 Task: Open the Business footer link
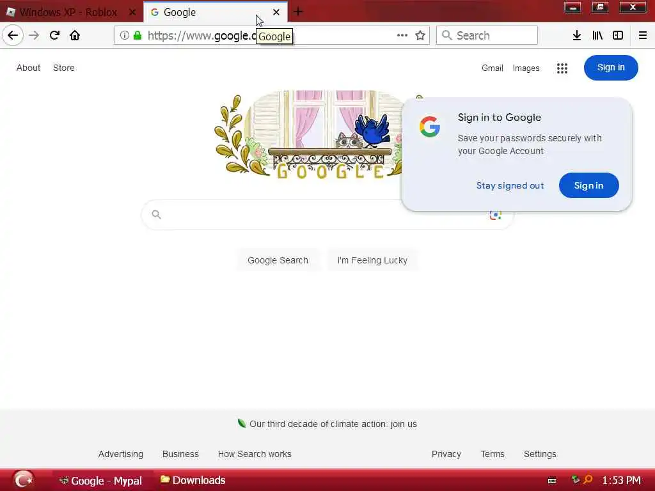coord(180,454)
